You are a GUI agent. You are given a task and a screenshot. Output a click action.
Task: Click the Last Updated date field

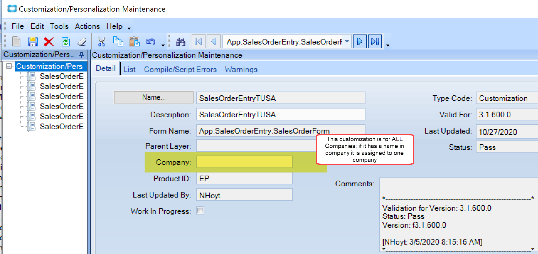coord(507,131)
